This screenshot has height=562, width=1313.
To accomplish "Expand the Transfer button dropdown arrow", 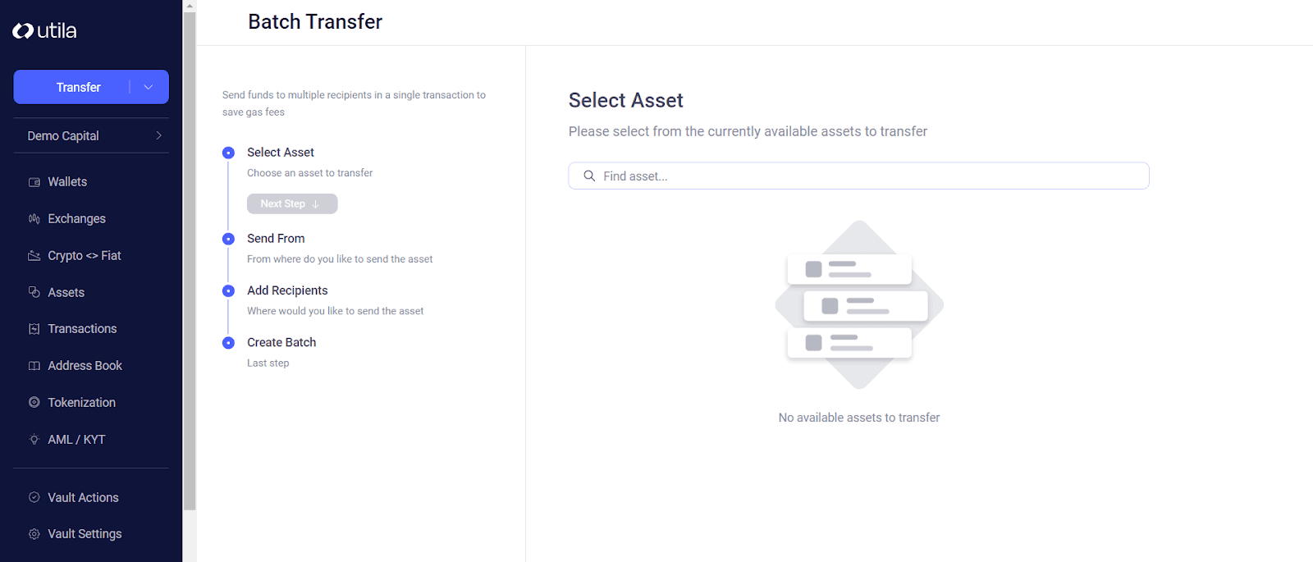I will (x=148, y=86).
